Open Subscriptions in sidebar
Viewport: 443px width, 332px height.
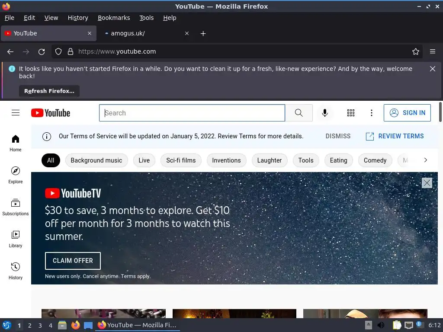point(16,207)
